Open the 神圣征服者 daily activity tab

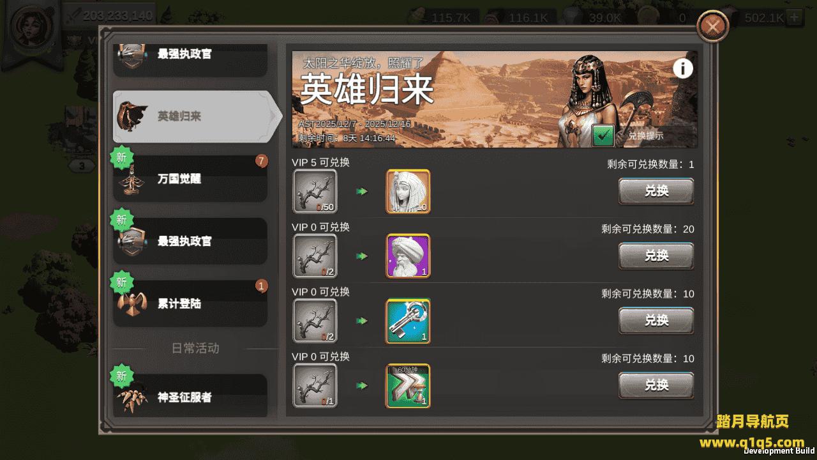[x=190, y=396]
